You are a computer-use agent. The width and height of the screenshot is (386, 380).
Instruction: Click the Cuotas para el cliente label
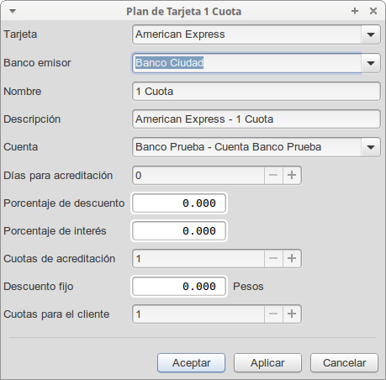pos(56,314)
